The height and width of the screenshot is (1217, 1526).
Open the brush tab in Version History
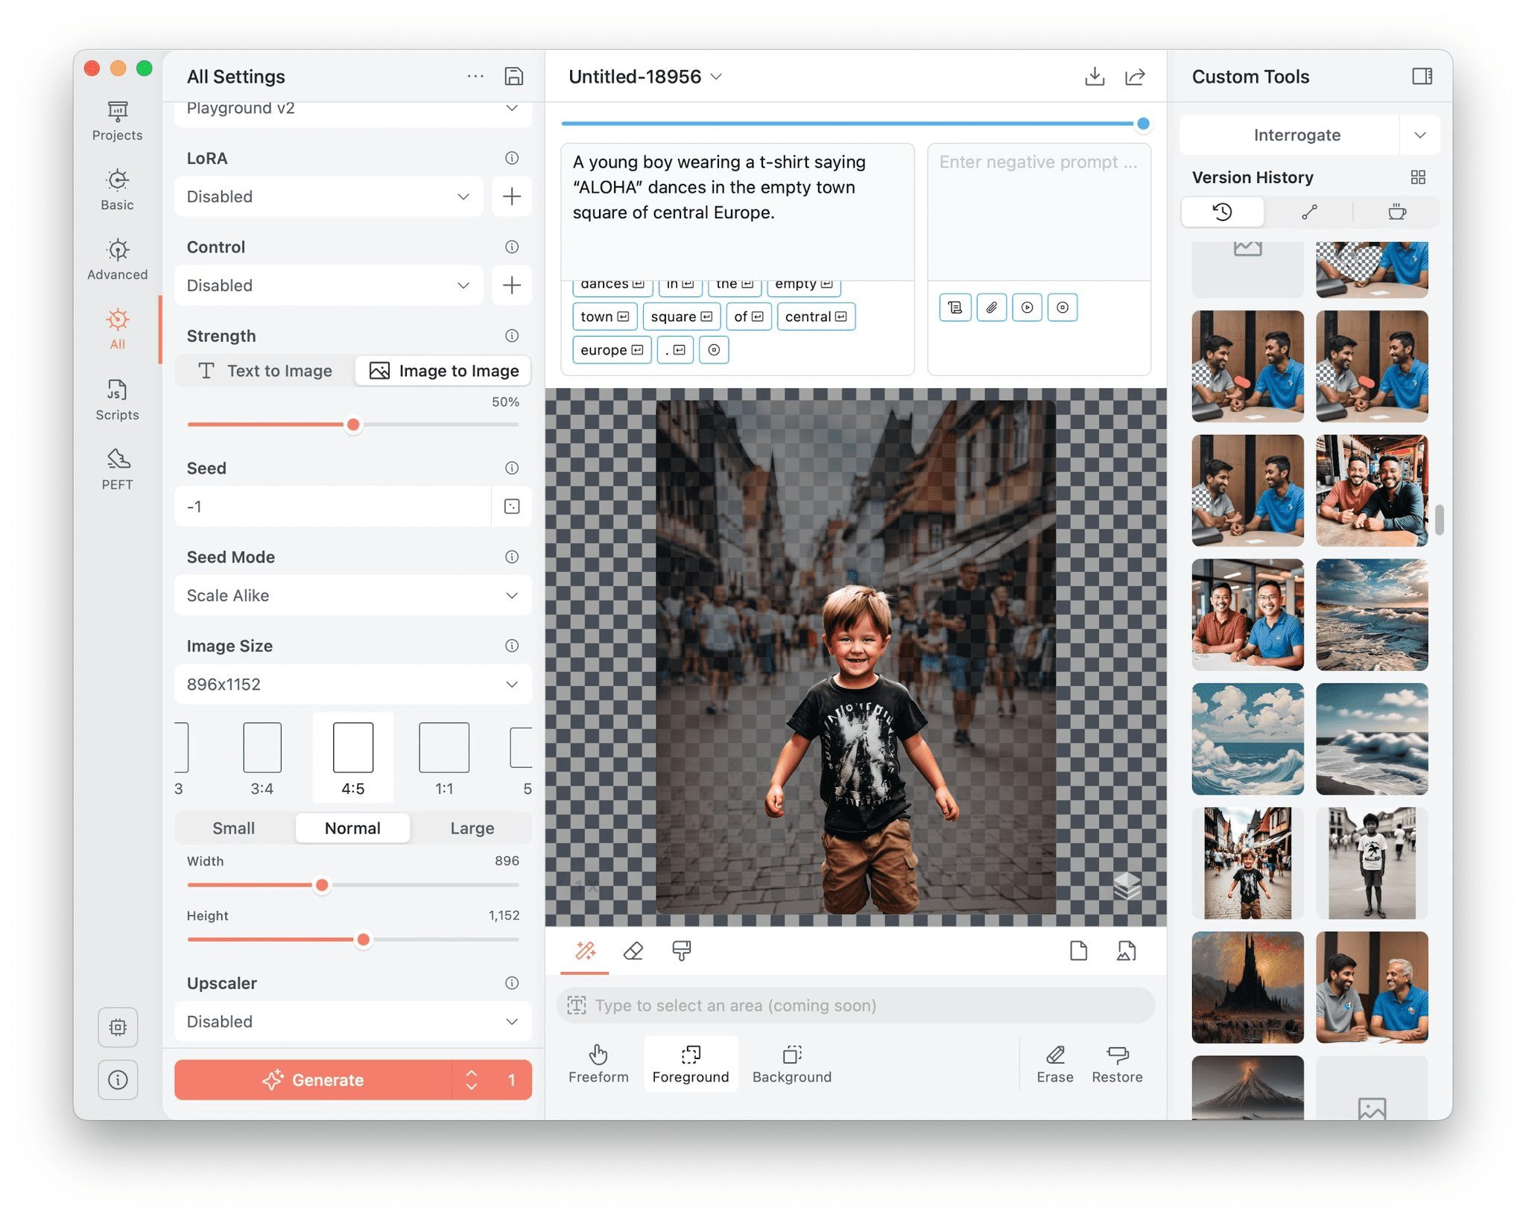[1309, 212]
